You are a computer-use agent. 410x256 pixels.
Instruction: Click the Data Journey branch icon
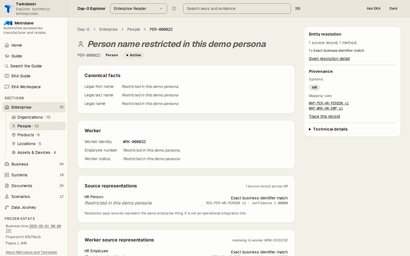[x=7, y=207]
